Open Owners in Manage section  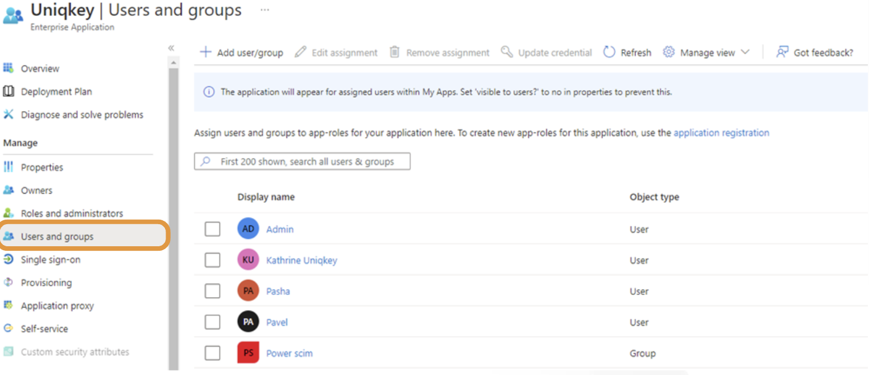pos(36,190)
